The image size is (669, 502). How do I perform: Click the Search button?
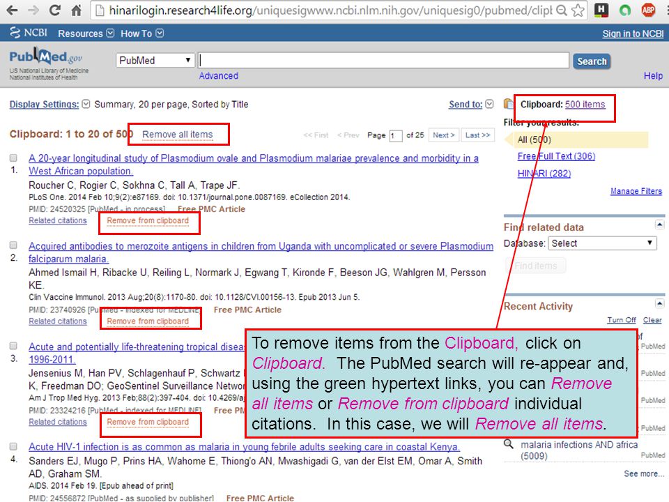[x=592, y=61]
